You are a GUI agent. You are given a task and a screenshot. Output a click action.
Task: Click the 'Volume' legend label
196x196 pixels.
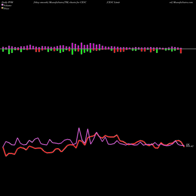point(7,5)
